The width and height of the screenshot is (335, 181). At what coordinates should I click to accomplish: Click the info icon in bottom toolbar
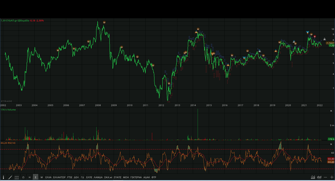[3, 177]
